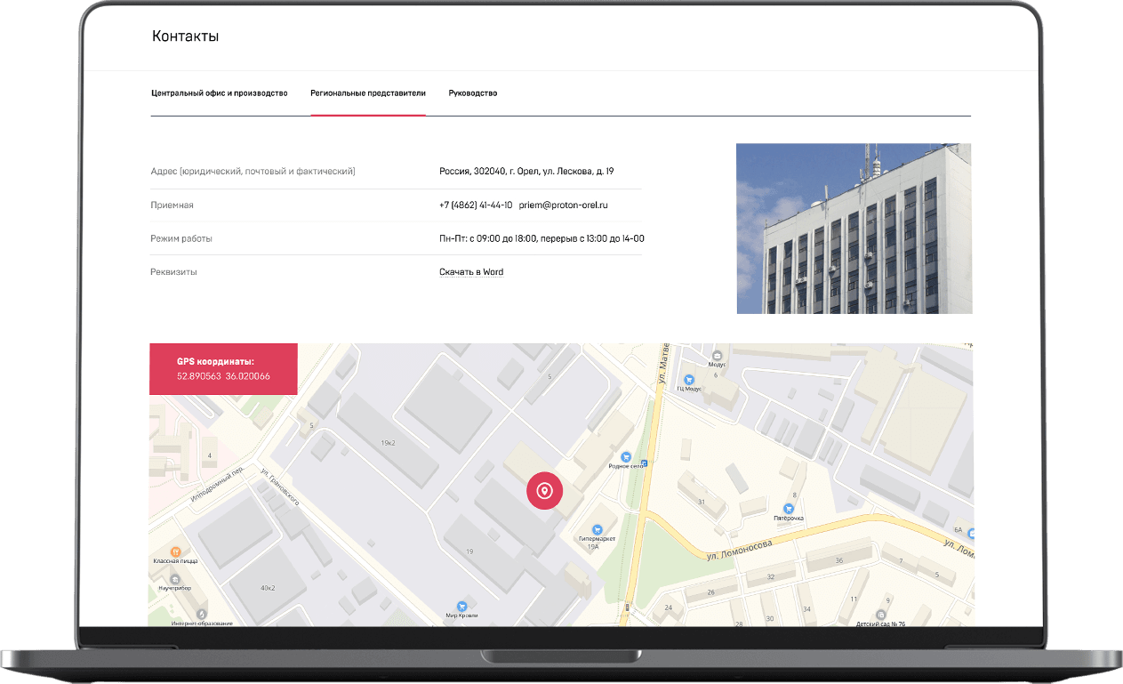The image size is (1123, 684).
Task: Call the +7 (4862) 41-44-10 phone number
Action: (476, 205)
